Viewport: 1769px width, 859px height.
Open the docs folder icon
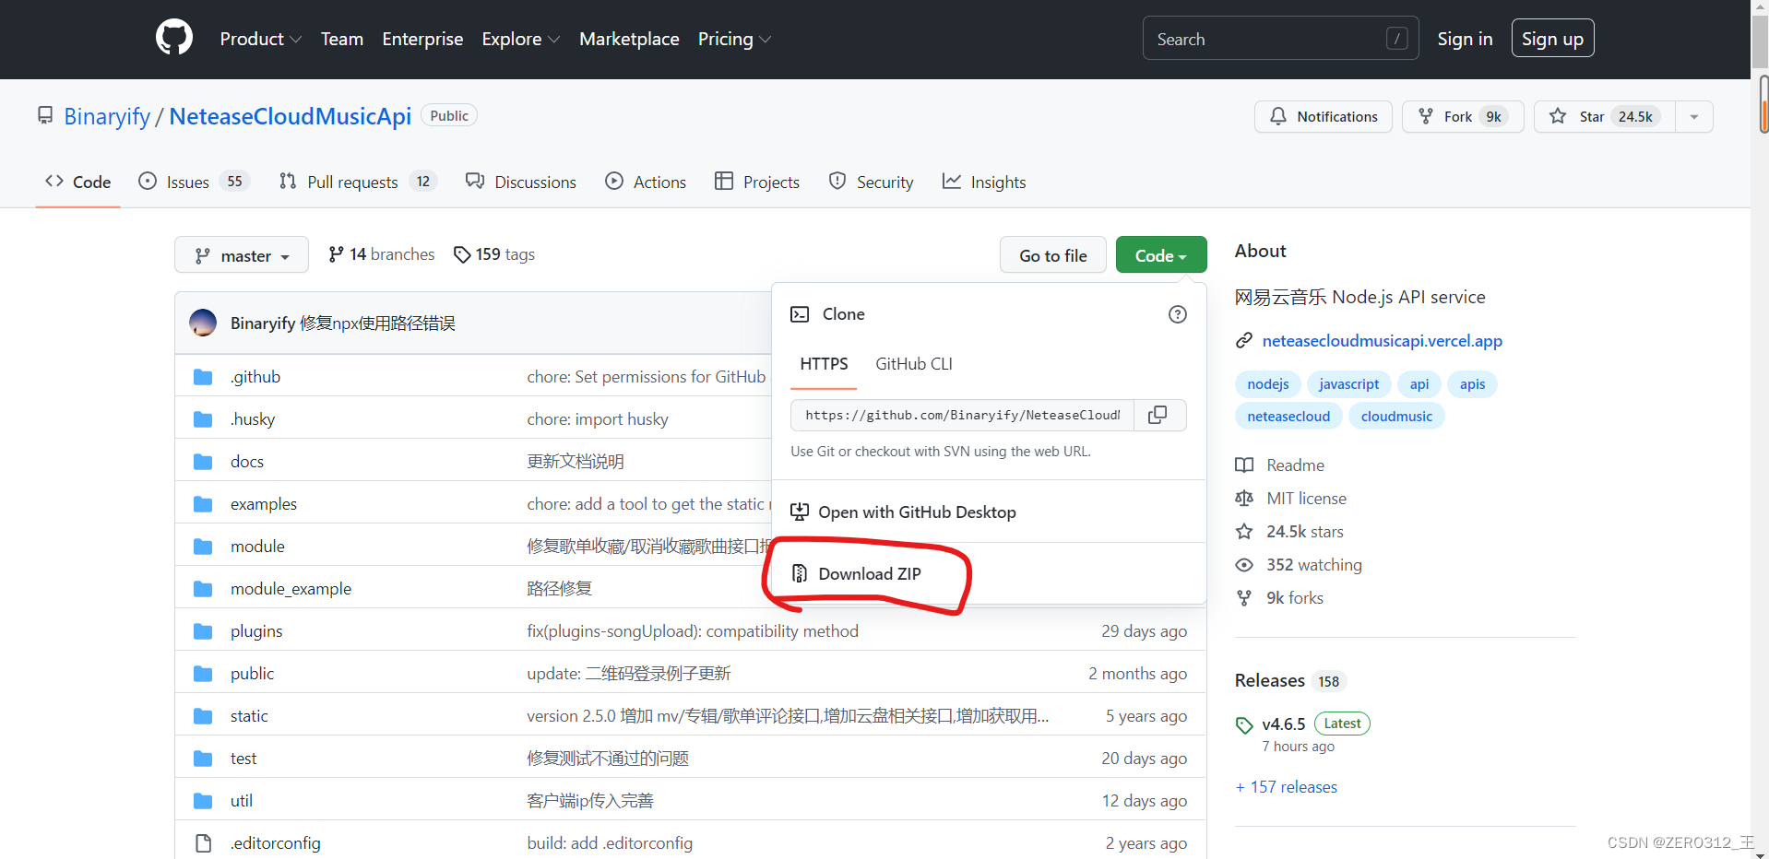pyautogui.click(x=203, y=462)
